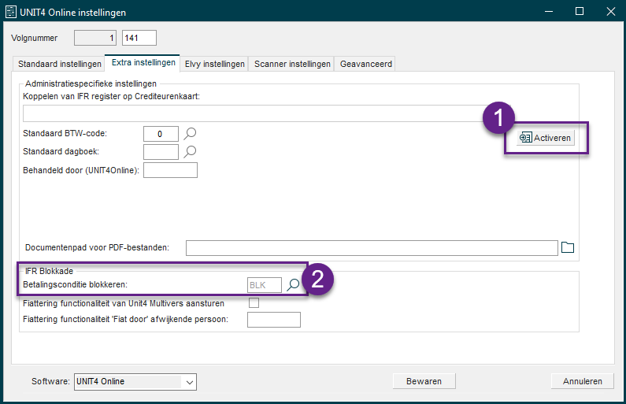Focus the Behandeld door (UNIT4Online) field

(170, 170)
